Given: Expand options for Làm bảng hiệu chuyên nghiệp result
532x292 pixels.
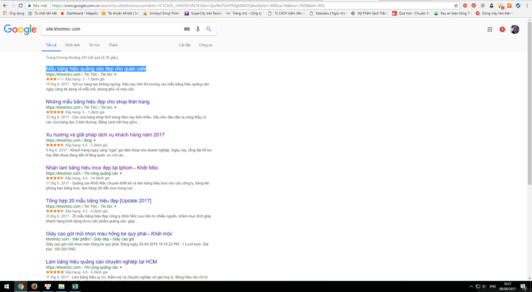Looking at the screenshot, I should coord(121,268).
